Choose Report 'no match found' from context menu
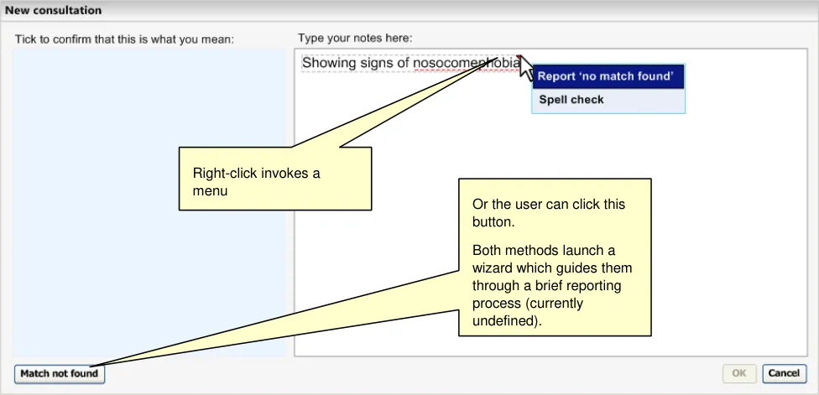 coord(606,76)
